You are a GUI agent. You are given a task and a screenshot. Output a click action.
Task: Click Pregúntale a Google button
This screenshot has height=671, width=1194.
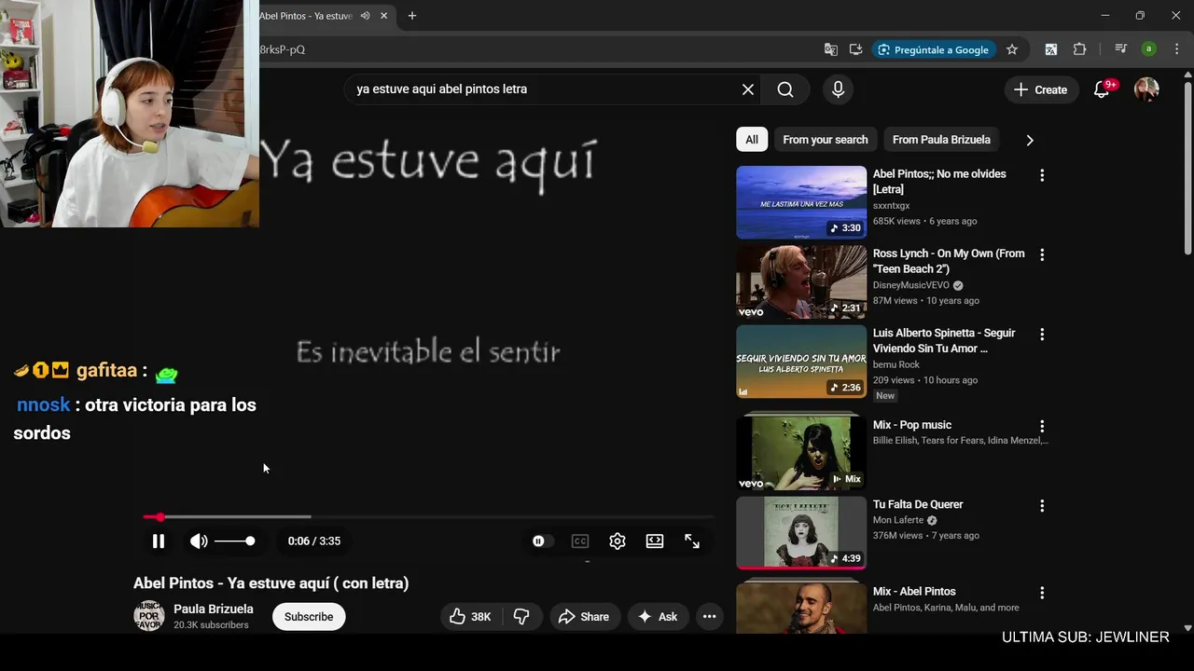(933, 49)
